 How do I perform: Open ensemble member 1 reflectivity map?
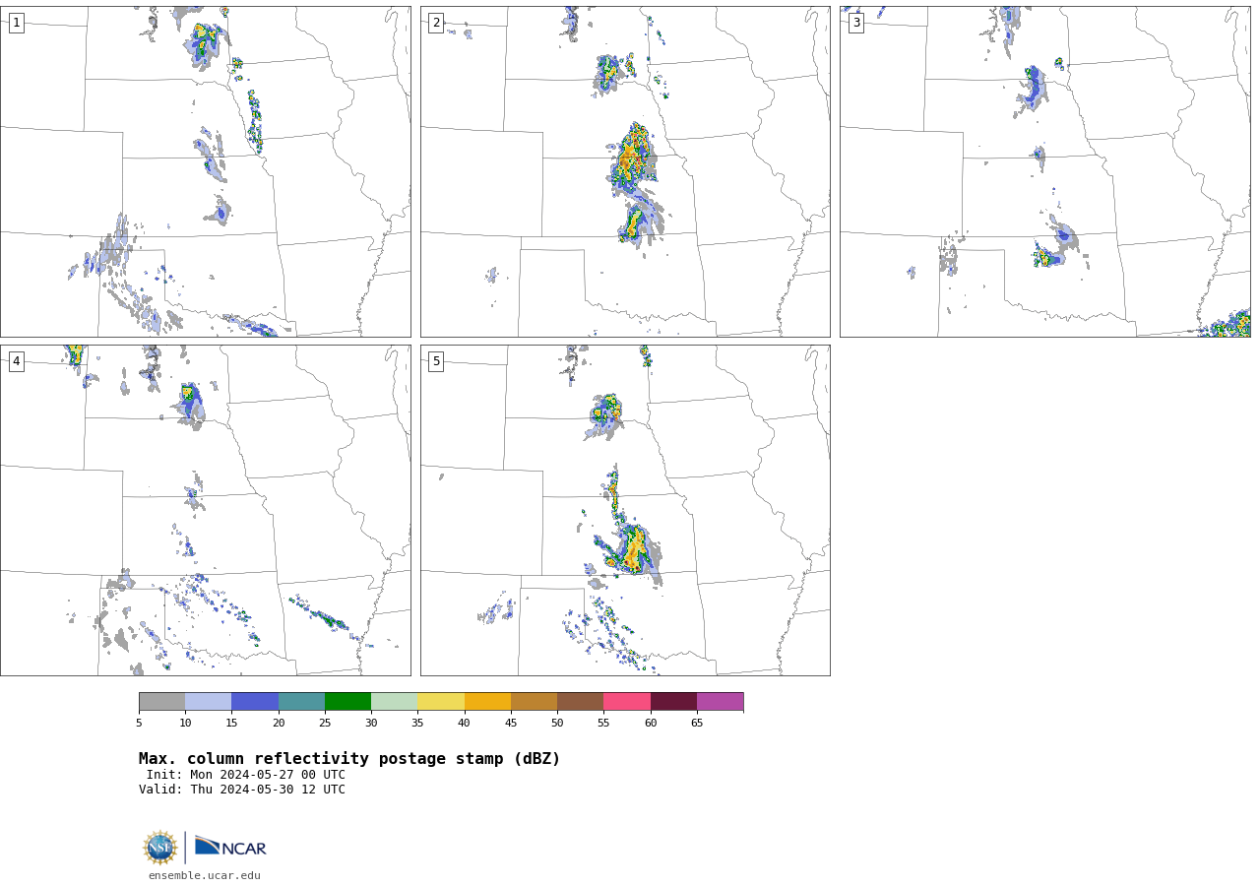[x=206, y=172]
